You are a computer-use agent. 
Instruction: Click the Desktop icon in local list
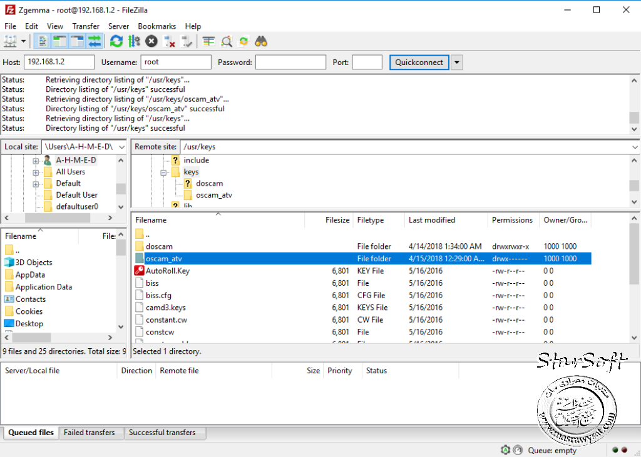click(9, 323)
